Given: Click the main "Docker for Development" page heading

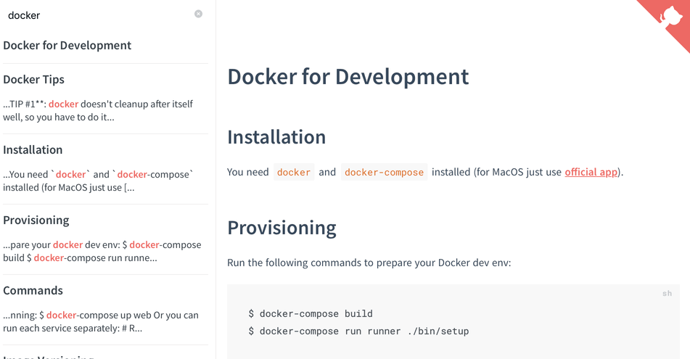Looking at the screenshot, I should (x=348, y=76).
